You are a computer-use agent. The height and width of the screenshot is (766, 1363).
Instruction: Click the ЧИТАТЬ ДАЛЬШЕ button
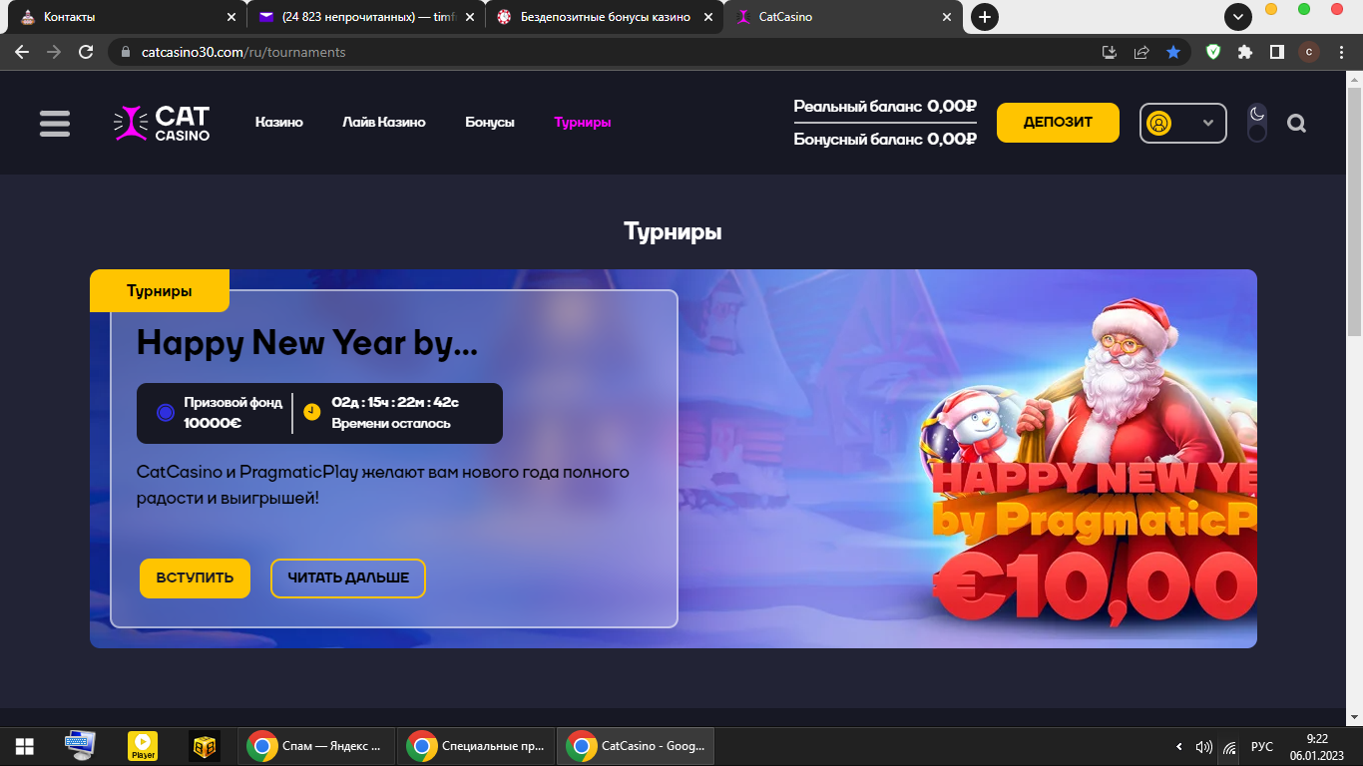pyautogui.click(x=348, y=577)
